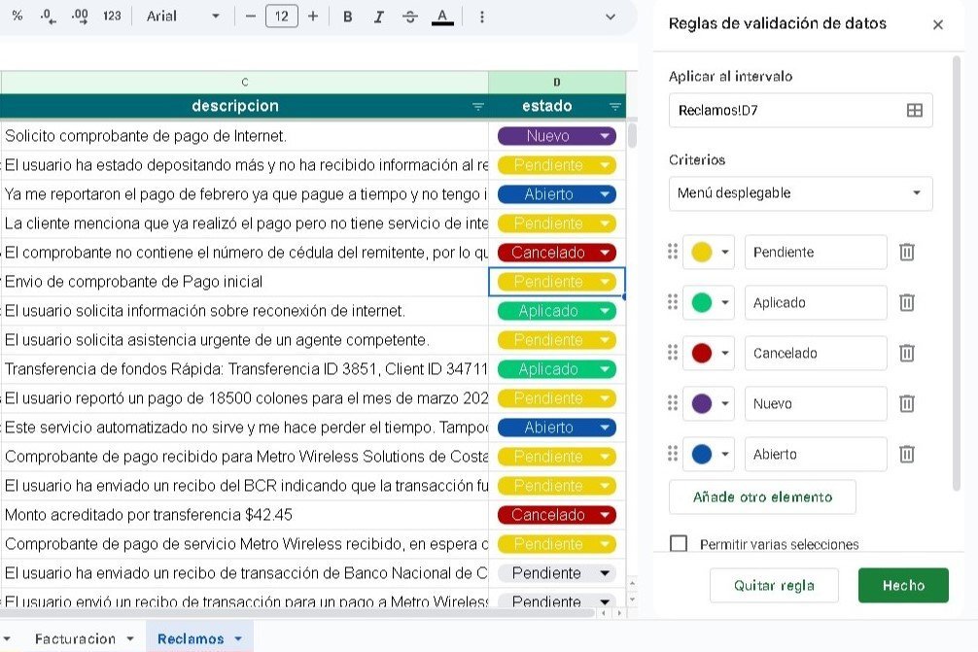The height and width of the screenshot is (652, 978).
Task: Remove the Nuevo dropdown item
Action: pyautogui.click(x=906, y=403)
